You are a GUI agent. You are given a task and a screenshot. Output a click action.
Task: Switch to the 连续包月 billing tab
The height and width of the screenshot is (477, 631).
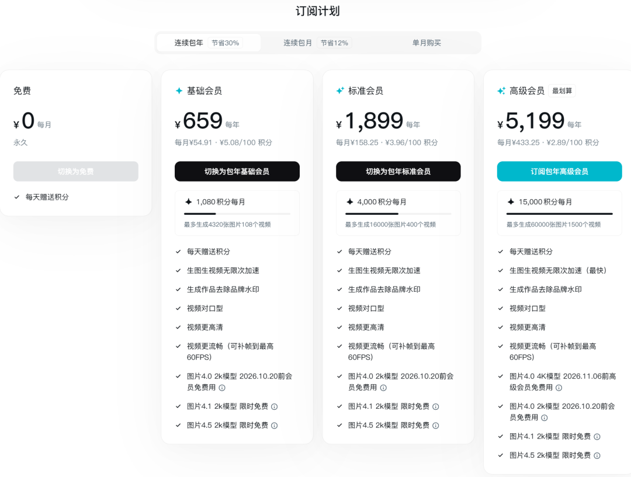[316, 43]
